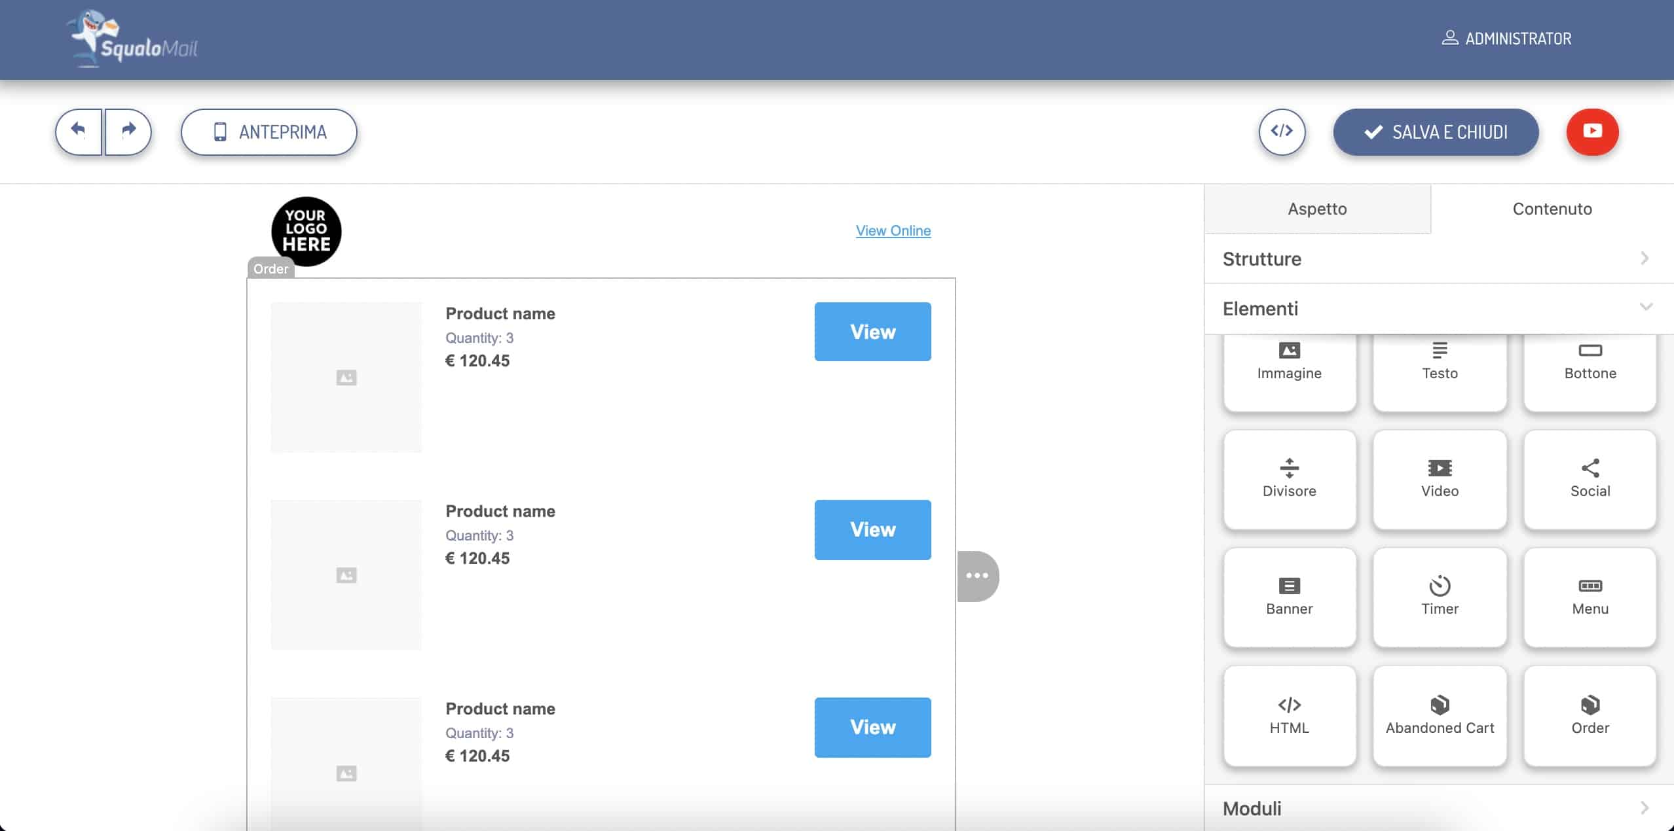1674x831 pixels.
Task: Click the third € 120.45 price
Action: point(477,756)
